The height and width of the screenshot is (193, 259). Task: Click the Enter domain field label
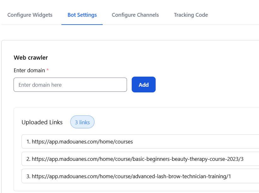point(29,70)
